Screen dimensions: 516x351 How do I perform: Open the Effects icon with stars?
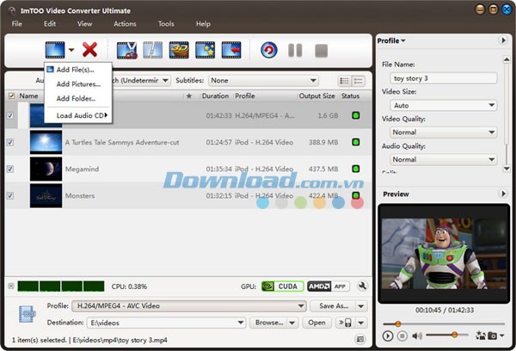[x=205, y=50]
